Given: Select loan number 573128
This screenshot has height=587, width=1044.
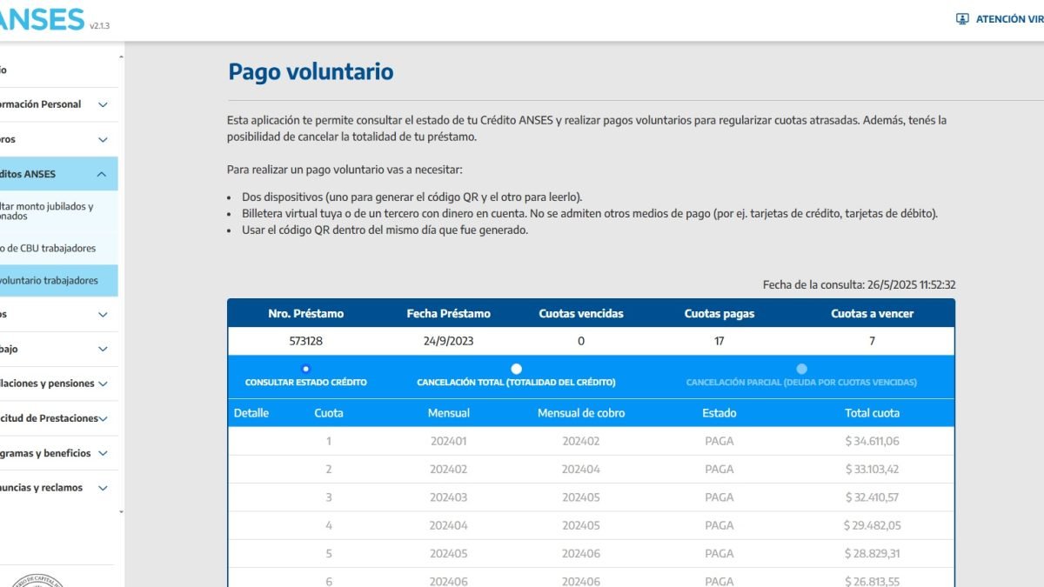Looking at the screenshot, I should point(305,341).
